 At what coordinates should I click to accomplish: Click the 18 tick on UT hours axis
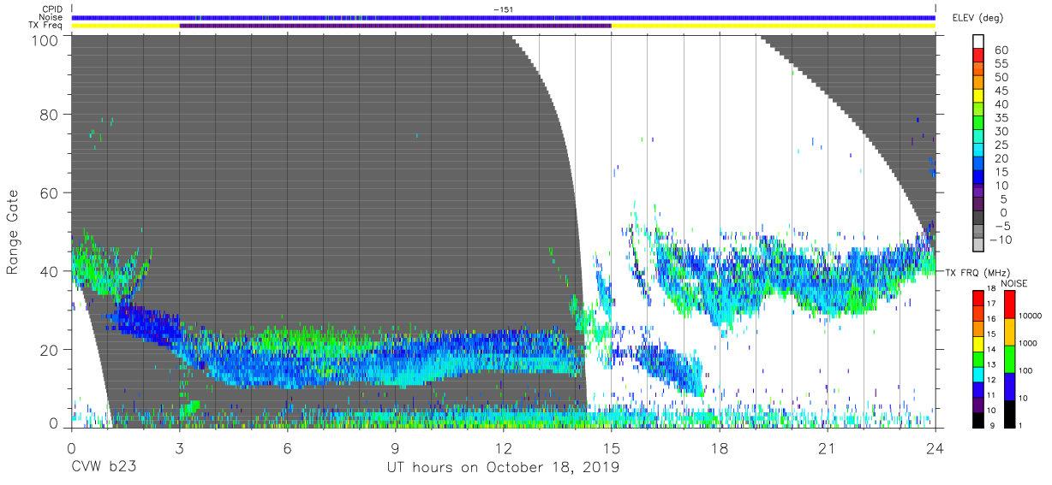pos(720,448)
